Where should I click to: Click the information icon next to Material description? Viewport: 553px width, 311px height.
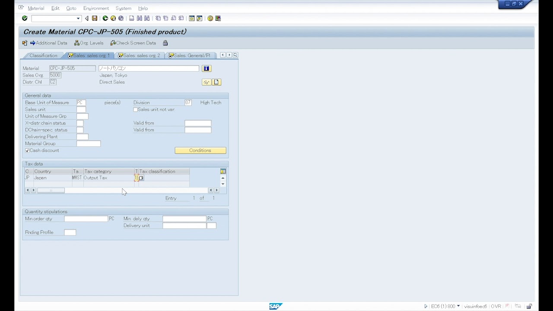[x=206, y=68]
